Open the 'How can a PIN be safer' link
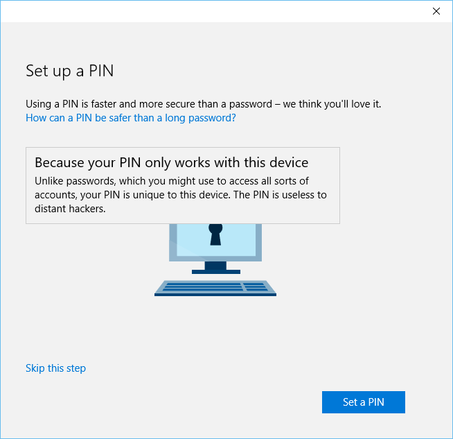The width and height of the screenshot is (453, 439). (x=131, y=118)
